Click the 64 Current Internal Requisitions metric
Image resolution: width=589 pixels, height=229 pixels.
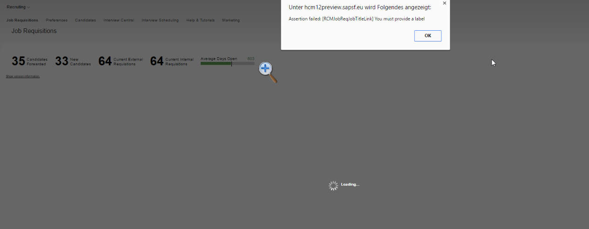(172, 61)
